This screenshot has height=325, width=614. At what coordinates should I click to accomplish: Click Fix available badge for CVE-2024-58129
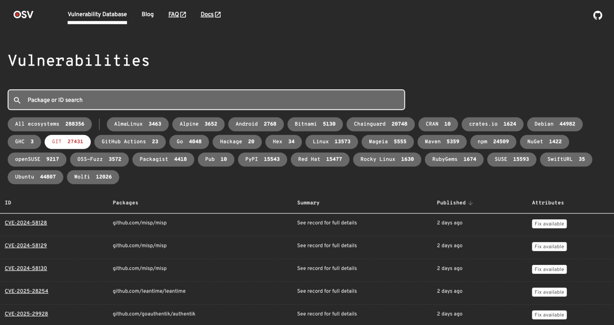pyautogui.click(x=549, y=247)
